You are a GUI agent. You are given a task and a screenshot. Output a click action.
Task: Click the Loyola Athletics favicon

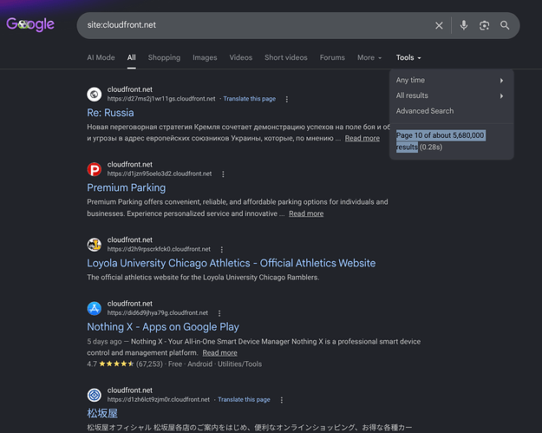click(94, 245)
